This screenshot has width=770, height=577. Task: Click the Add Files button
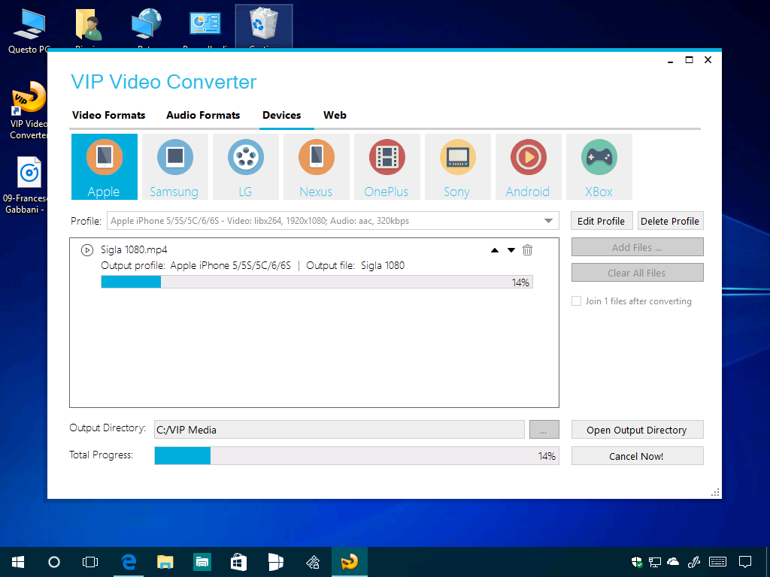click(x=637, y=247)
